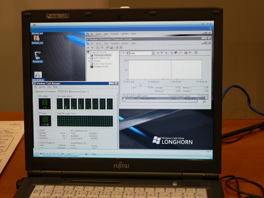Select Event Trace Sessions in the console tree

point(103,64)
